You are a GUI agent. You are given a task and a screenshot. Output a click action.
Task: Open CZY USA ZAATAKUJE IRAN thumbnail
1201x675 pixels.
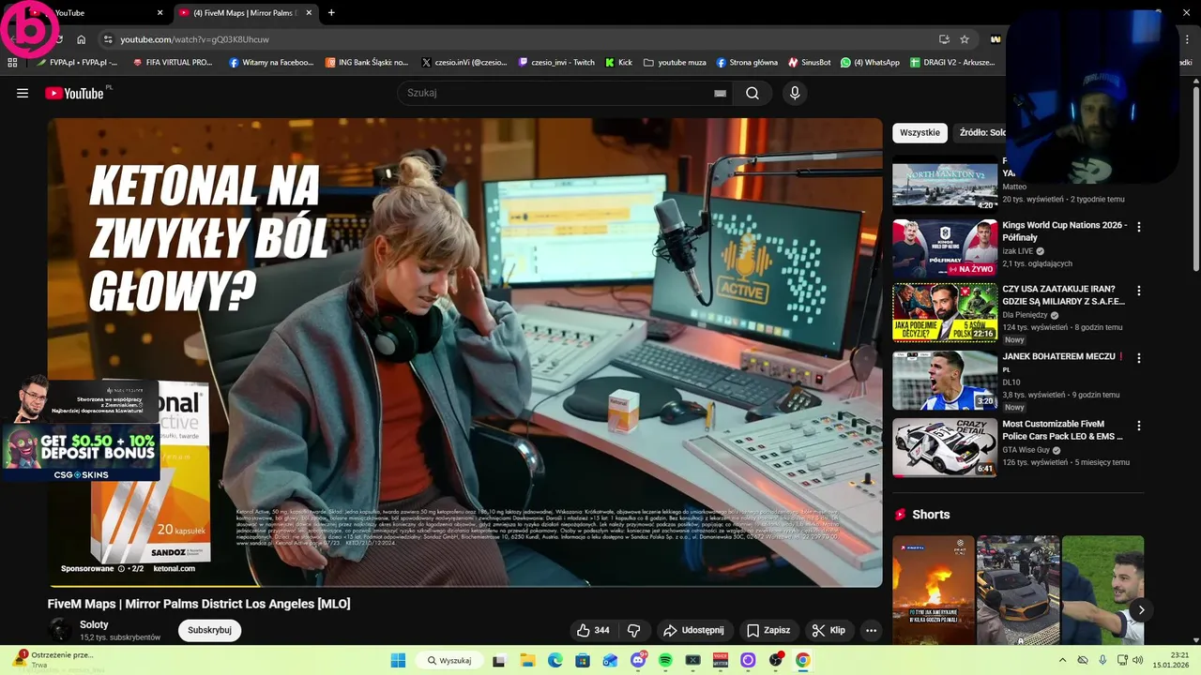click(945, 313)
